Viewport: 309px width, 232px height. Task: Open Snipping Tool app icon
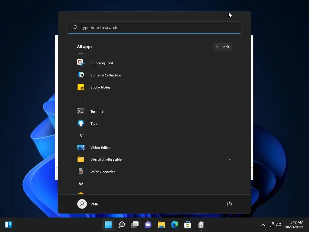coord(81,63)
